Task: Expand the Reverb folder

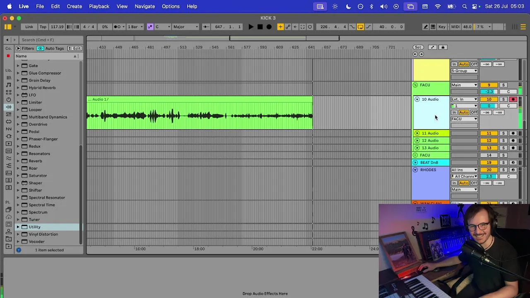Action: point(18,161)
